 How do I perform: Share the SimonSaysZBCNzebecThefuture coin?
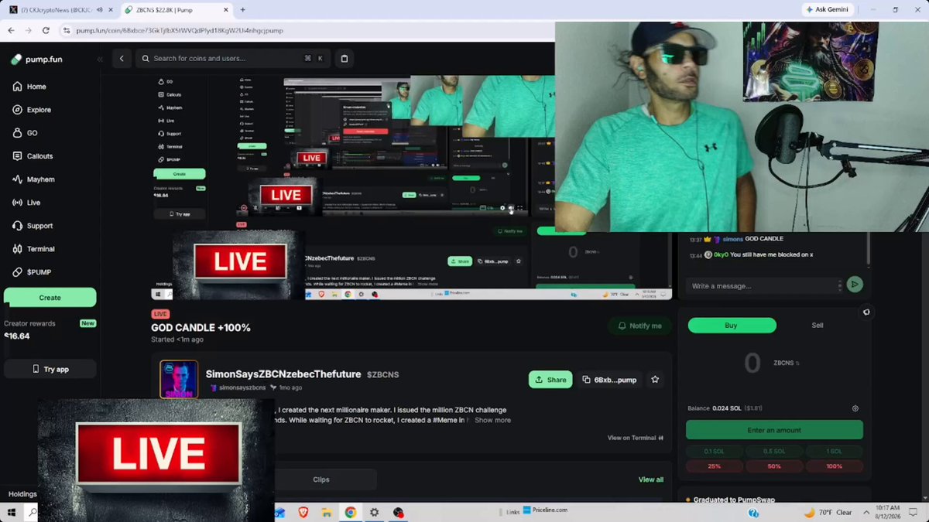click(550, 380)
